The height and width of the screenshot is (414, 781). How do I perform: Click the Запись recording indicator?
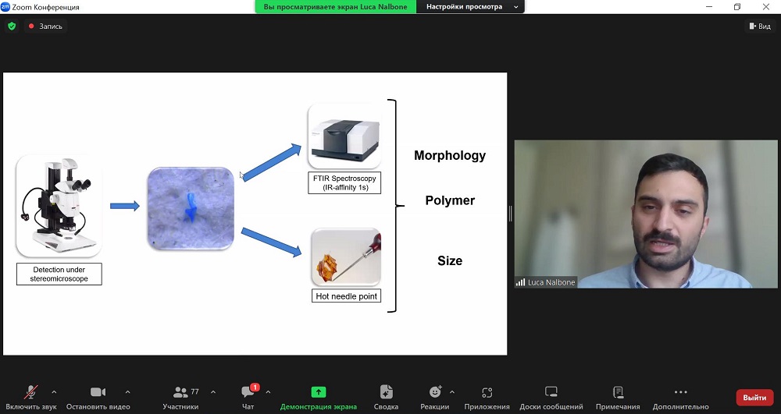pos(46,26)
